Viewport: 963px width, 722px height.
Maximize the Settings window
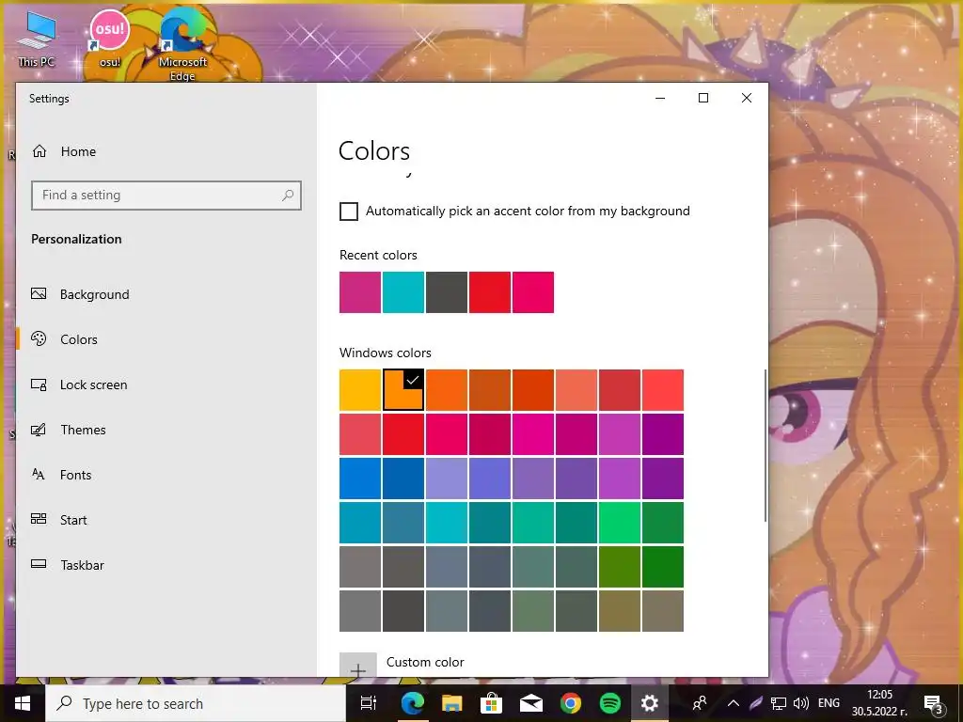(703, 98)
